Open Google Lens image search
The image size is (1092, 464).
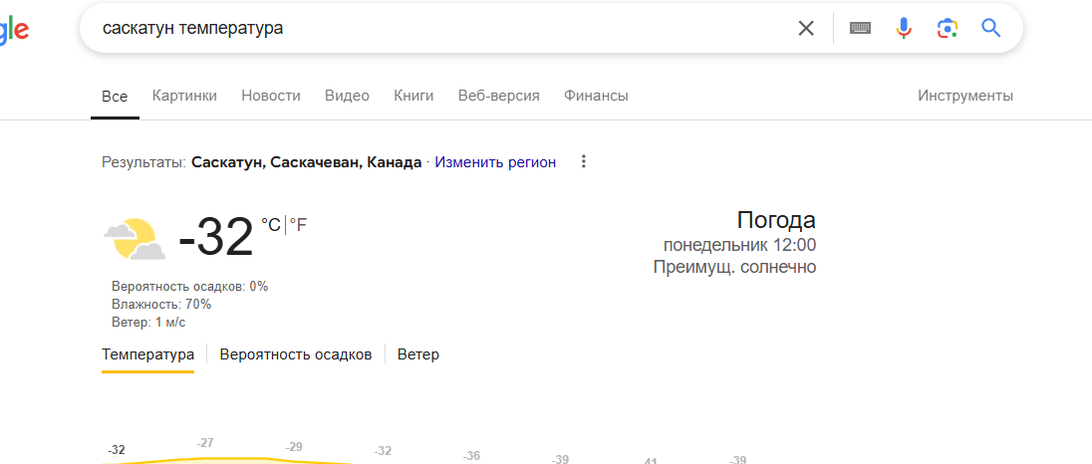[x=947, y=28]
